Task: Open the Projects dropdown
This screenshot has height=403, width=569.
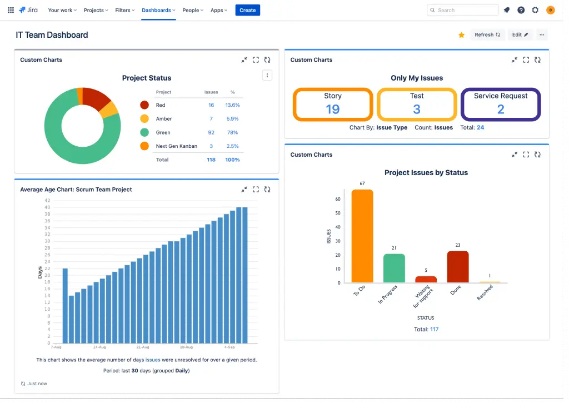Action: tap(95, 10)
